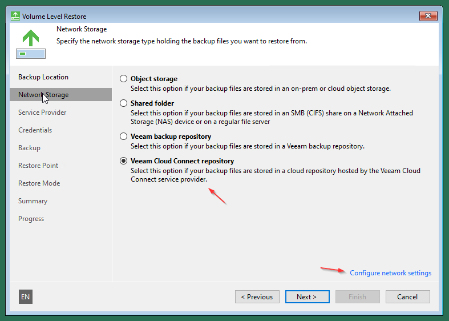Screen dimensions: 449x321
Task: Click the 'Veeam backup repository' description line
Action: [248, 146]
